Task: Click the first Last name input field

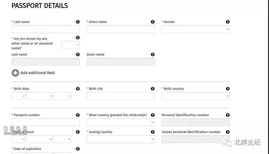Action: 46,29
